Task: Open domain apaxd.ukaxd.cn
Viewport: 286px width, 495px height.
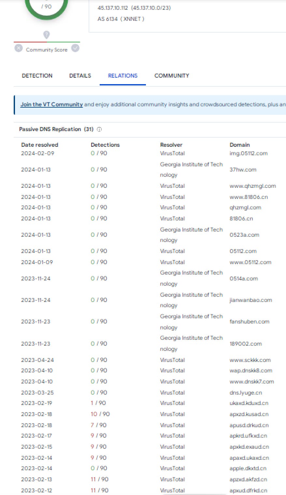Action: [x=250, y=458]
